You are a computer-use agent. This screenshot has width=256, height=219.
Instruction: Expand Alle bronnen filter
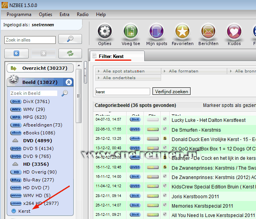tap(242, 71)
